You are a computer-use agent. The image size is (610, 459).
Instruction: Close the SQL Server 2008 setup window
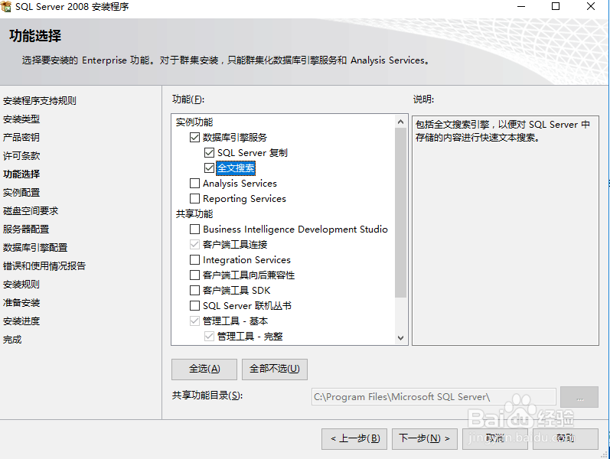click(591, 7)
